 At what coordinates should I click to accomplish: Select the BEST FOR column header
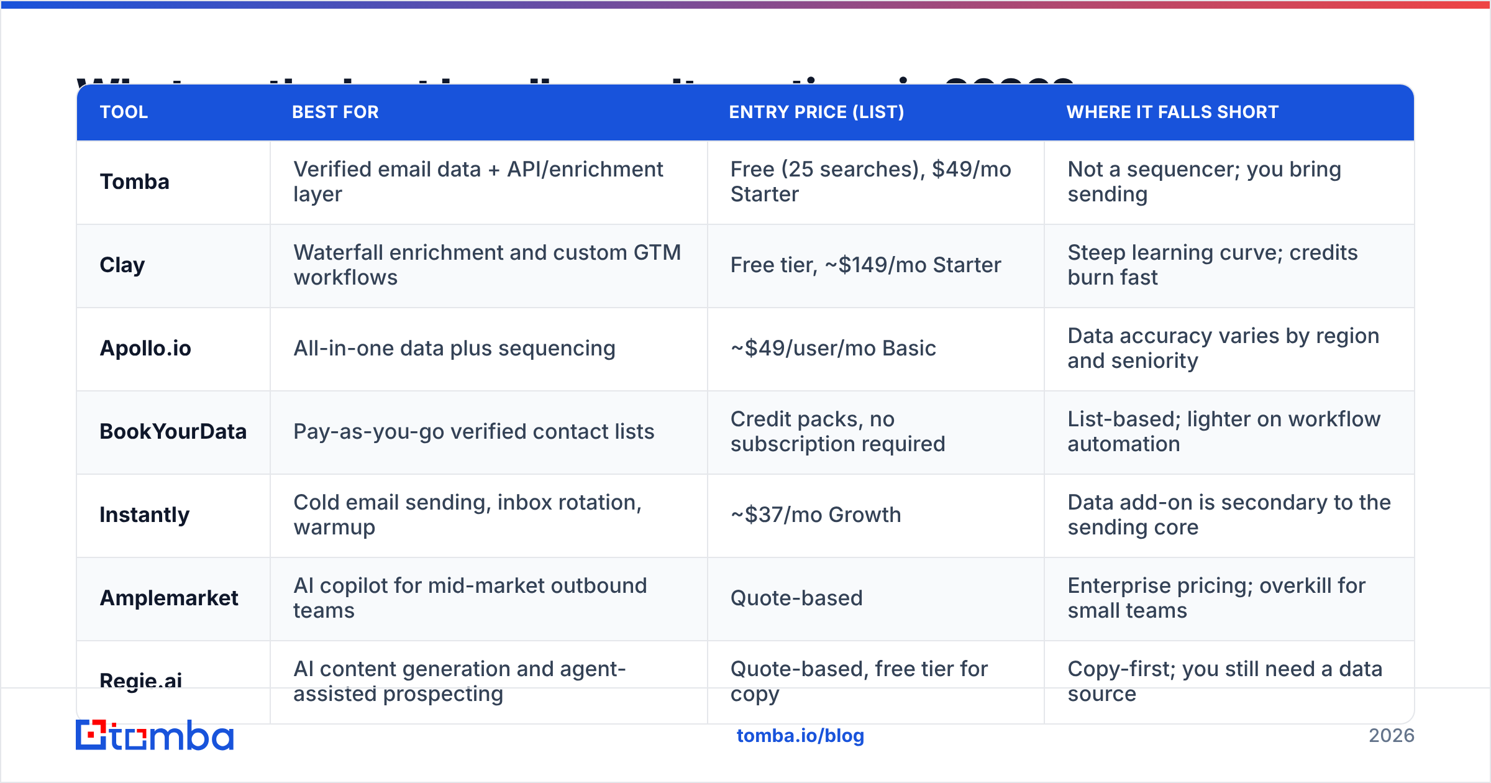coord(335,112)
